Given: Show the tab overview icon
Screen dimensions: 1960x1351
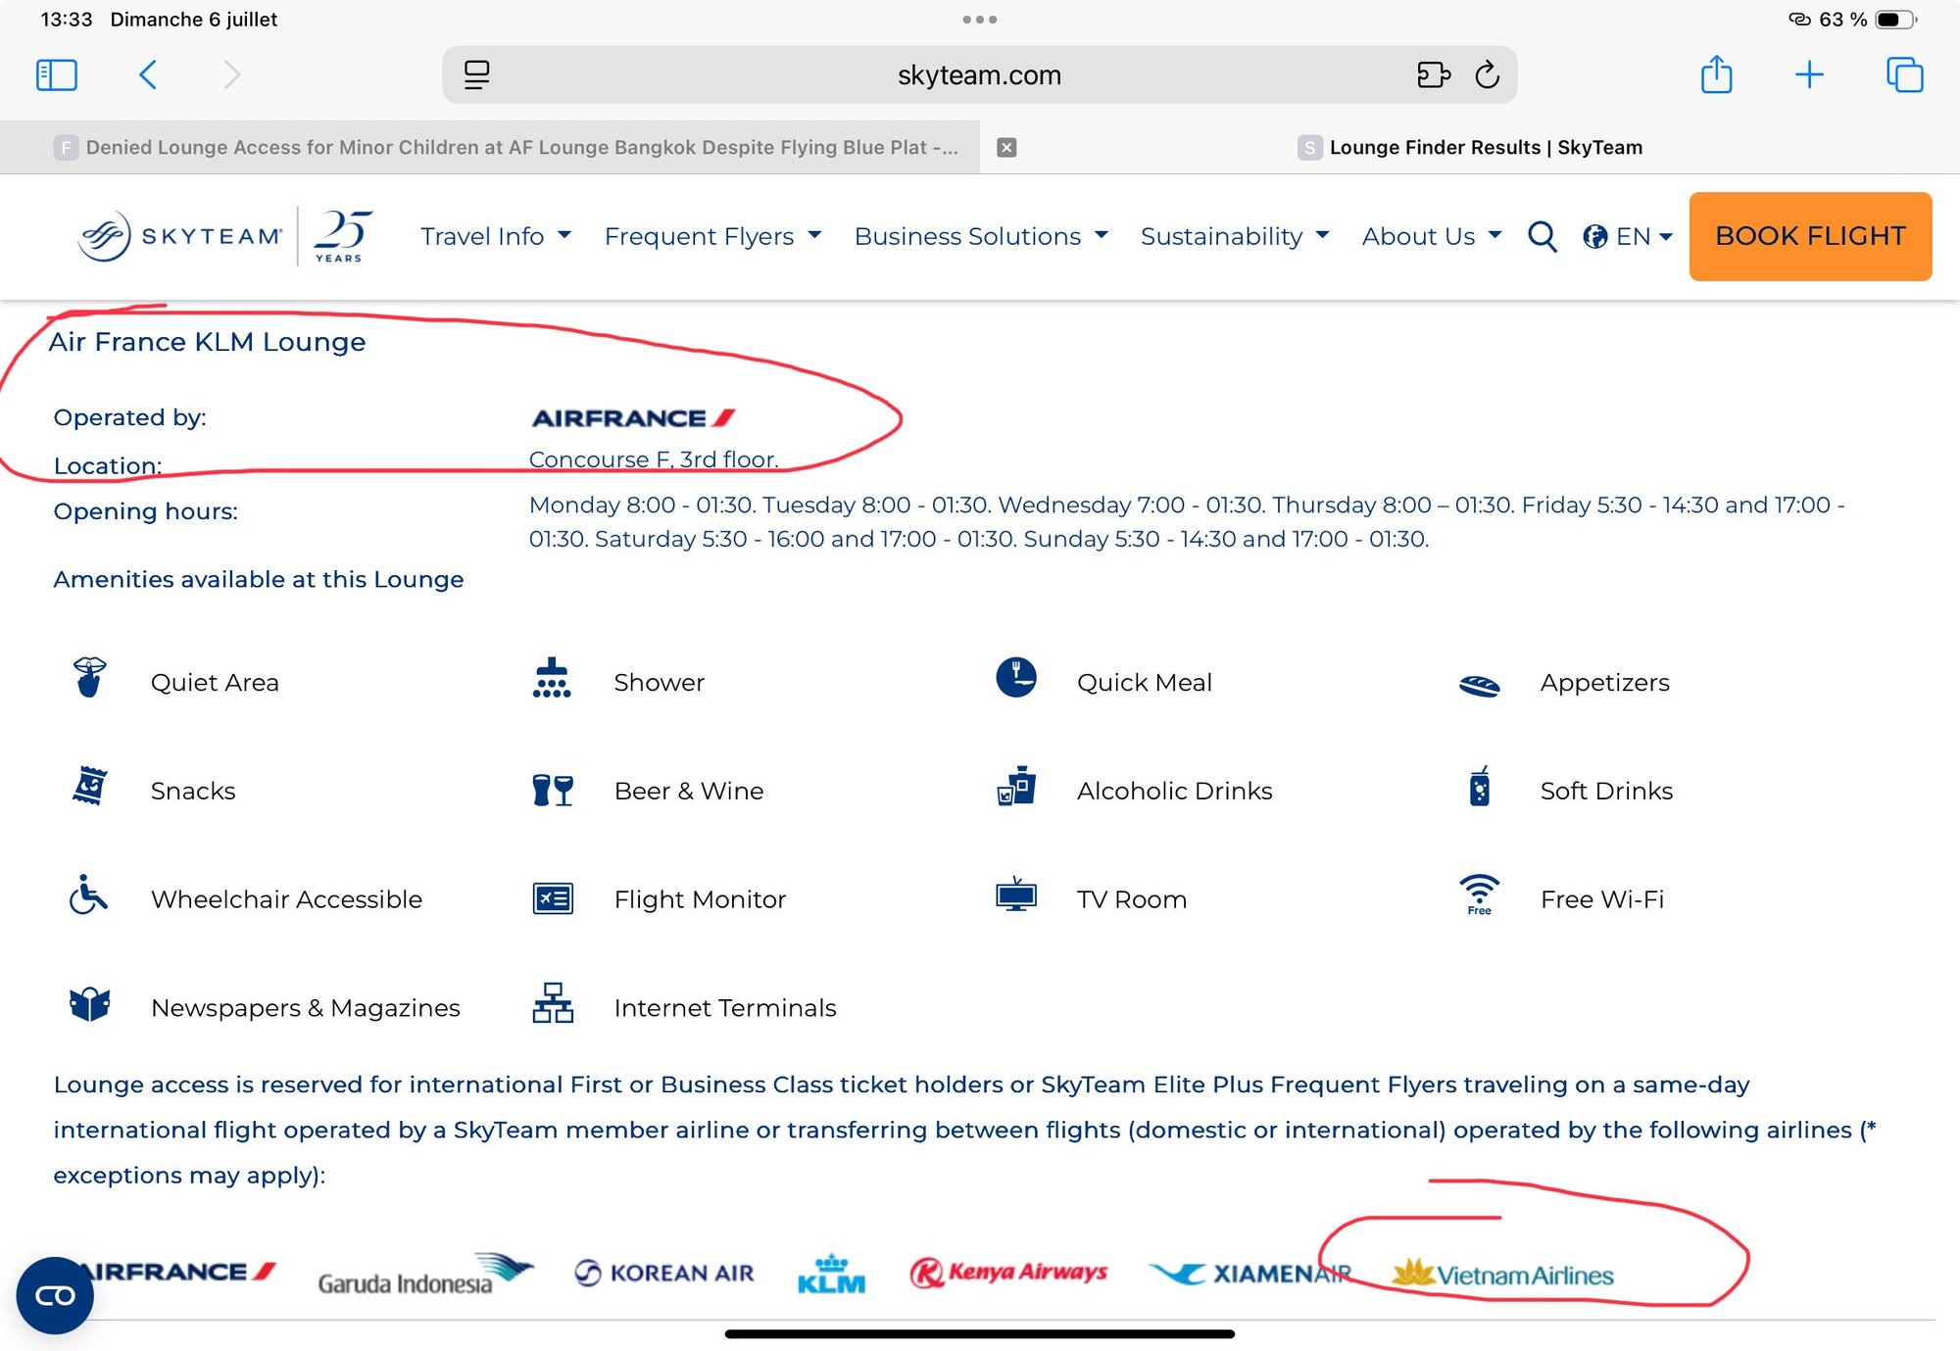Looking at the screenshot, I should click(1904, 75).
